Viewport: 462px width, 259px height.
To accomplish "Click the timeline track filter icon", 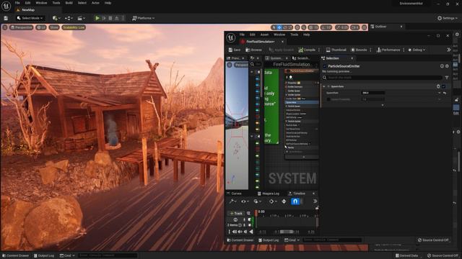I will (248, 213).
